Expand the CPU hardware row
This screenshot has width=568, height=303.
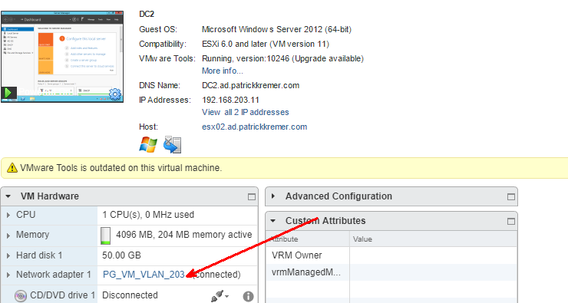pos(8,215)
